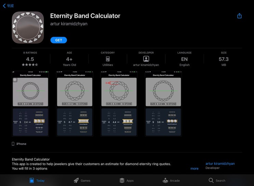Open first screenshot showing Size 5 2.4 MM
254x186 pixels.
pos(30,104)
